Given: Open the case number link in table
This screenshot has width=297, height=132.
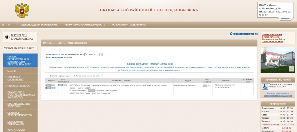Looking at the screenshot, I should [51, 87].
